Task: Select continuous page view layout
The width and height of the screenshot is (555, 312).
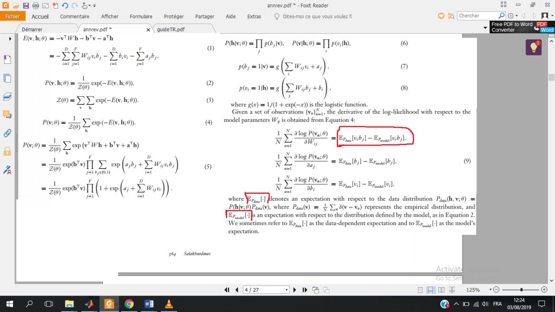Action: pyautogui.click(x=430, y=290)
